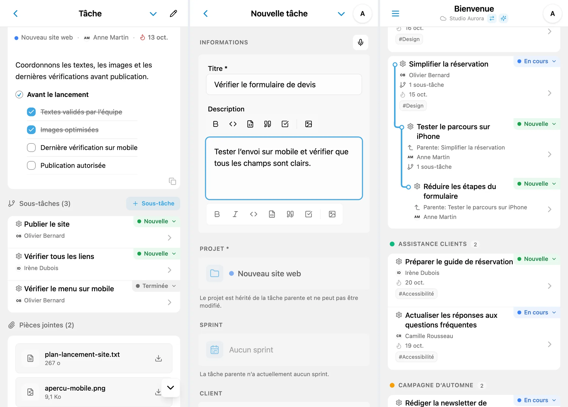Go back from the Nouvelle tâche screen
This screenshot has width=568, height=407.
tap(206, 13)
